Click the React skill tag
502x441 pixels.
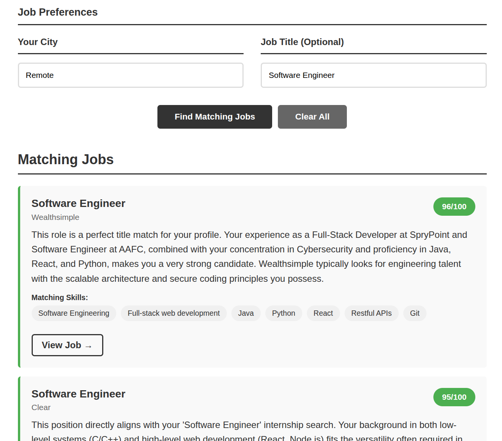coord(323,313)
